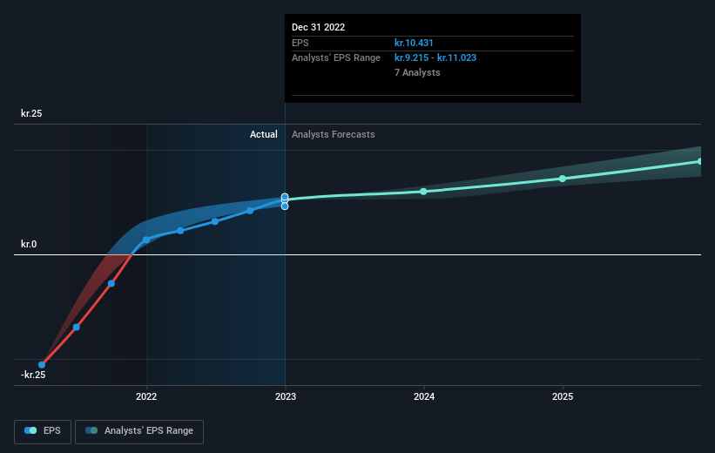This screenshot has width=715, height=453.
Task: Click the 2022 x-axis label
Action: (x=146, y=396)
